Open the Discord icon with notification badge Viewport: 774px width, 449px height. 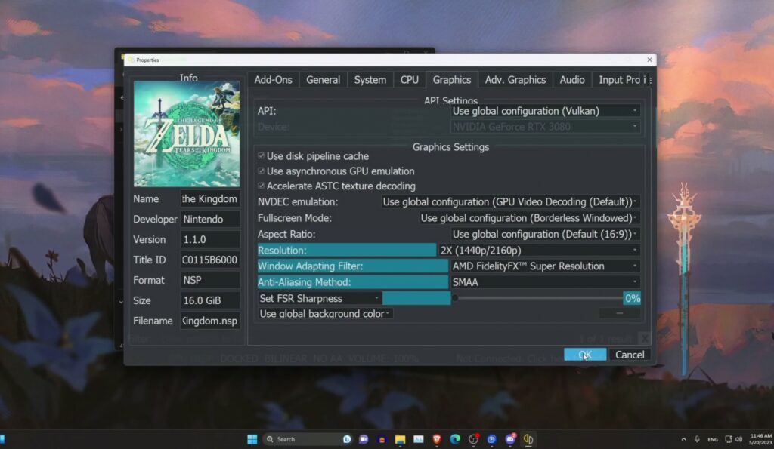510,439
